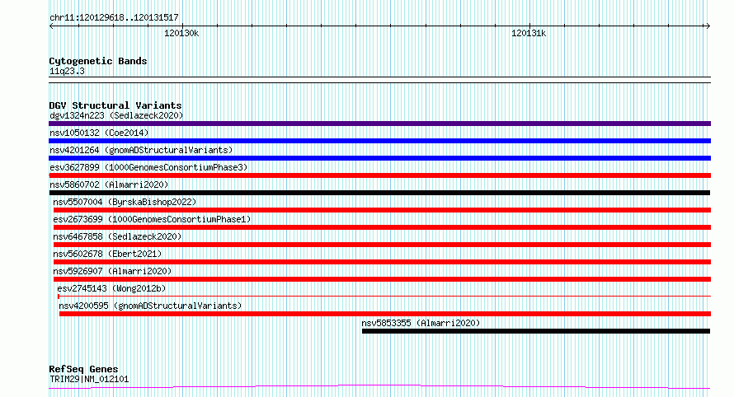734x397 pixels.
Task: Select nsv5926907 (Almarri2020) variant label
Action: coord(112,271)
